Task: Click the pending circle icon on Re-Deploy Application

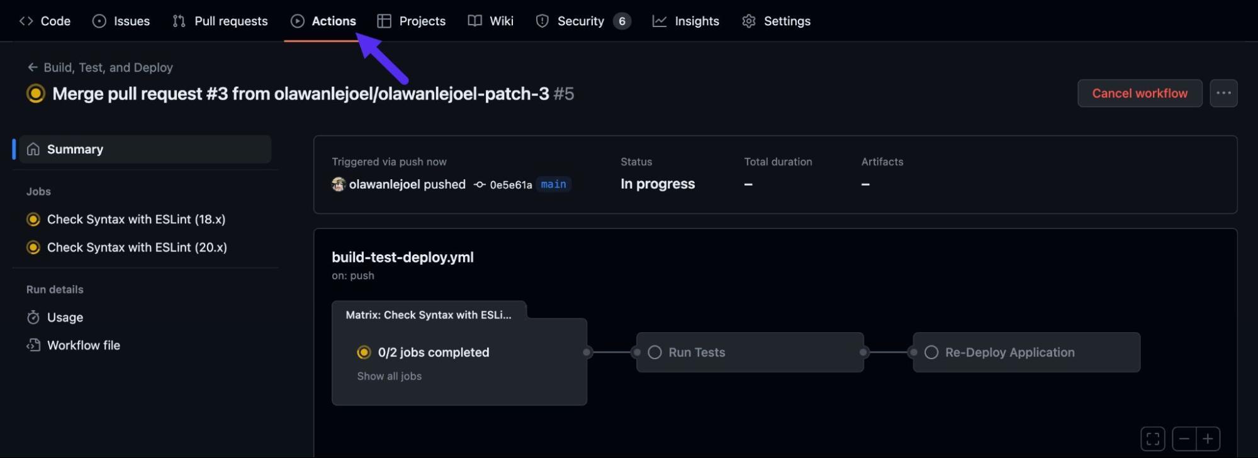Action: pos(931,352)
